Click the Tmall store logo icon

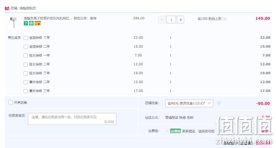pos(7,8)
